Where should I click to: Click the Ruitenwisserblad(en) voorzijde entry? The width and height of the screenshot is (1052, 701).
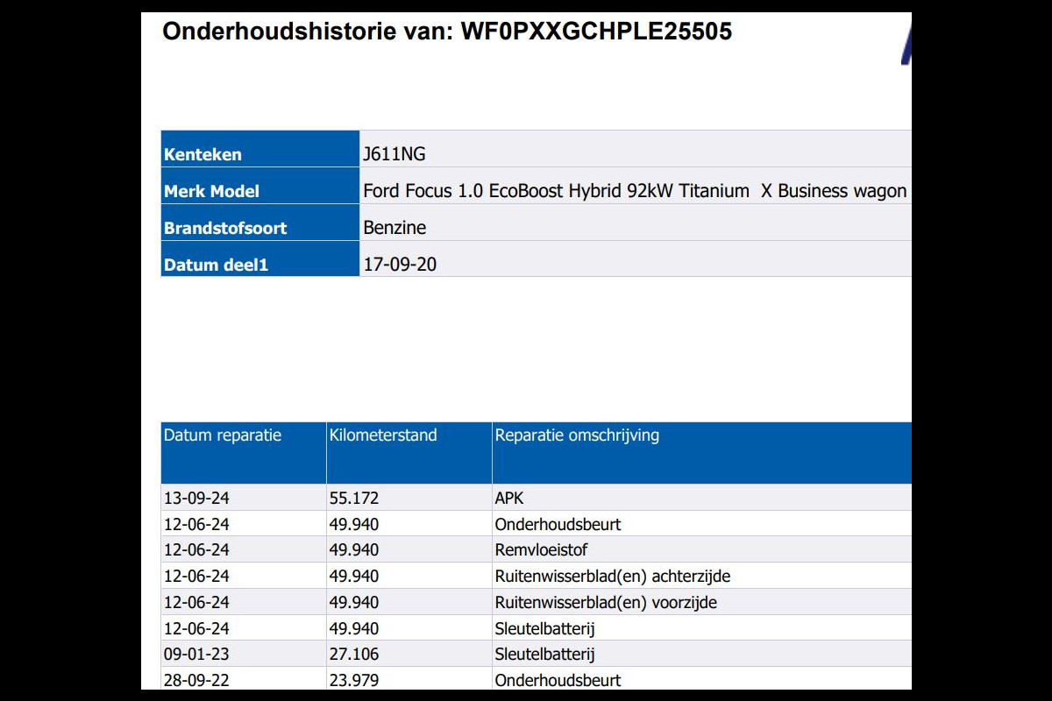coord(606,603)
